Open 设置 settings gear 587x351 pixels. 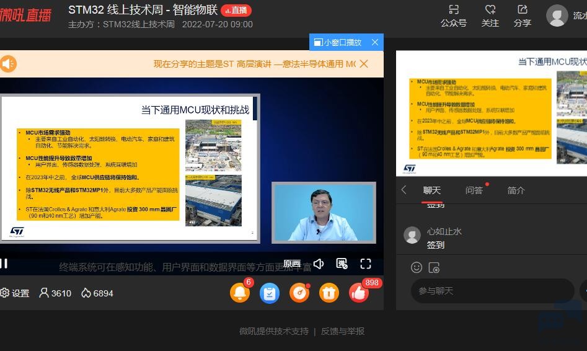[x=15, y=293]
